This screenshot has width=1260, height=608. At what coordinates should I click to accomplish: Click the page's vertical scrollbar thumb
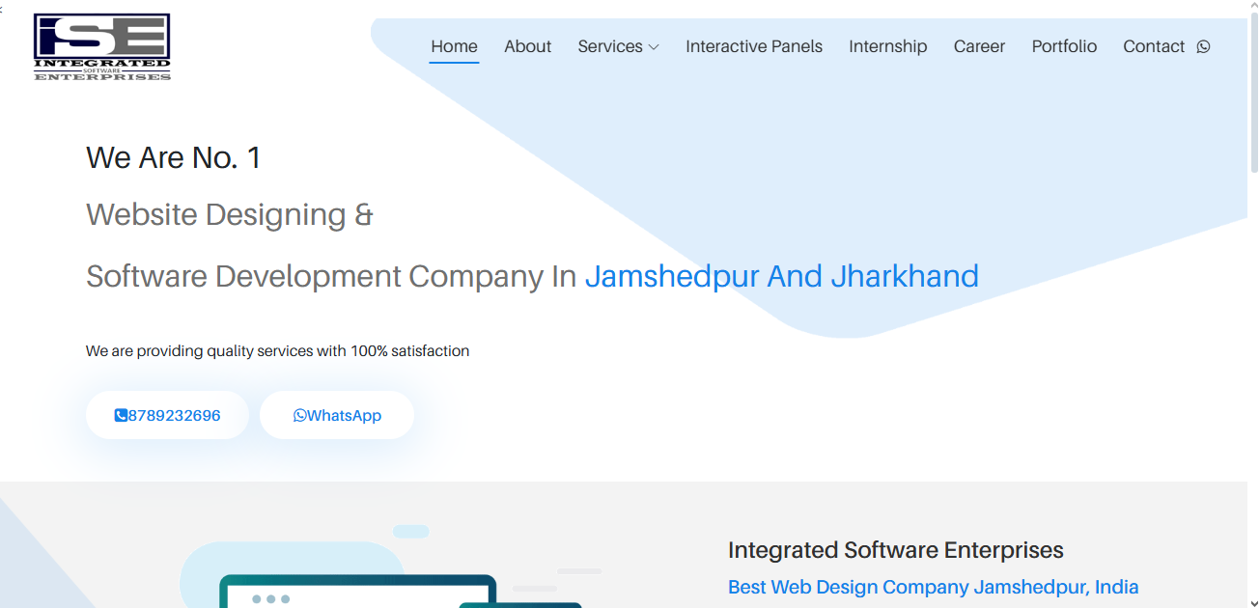pos(1253,92)
